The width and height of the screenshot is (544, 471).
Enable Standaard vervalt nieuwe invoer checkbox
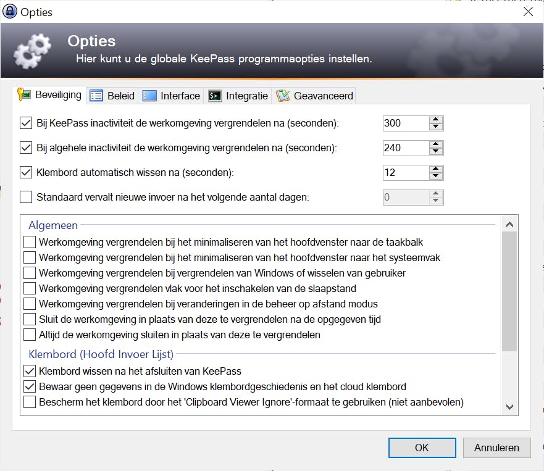26,197
